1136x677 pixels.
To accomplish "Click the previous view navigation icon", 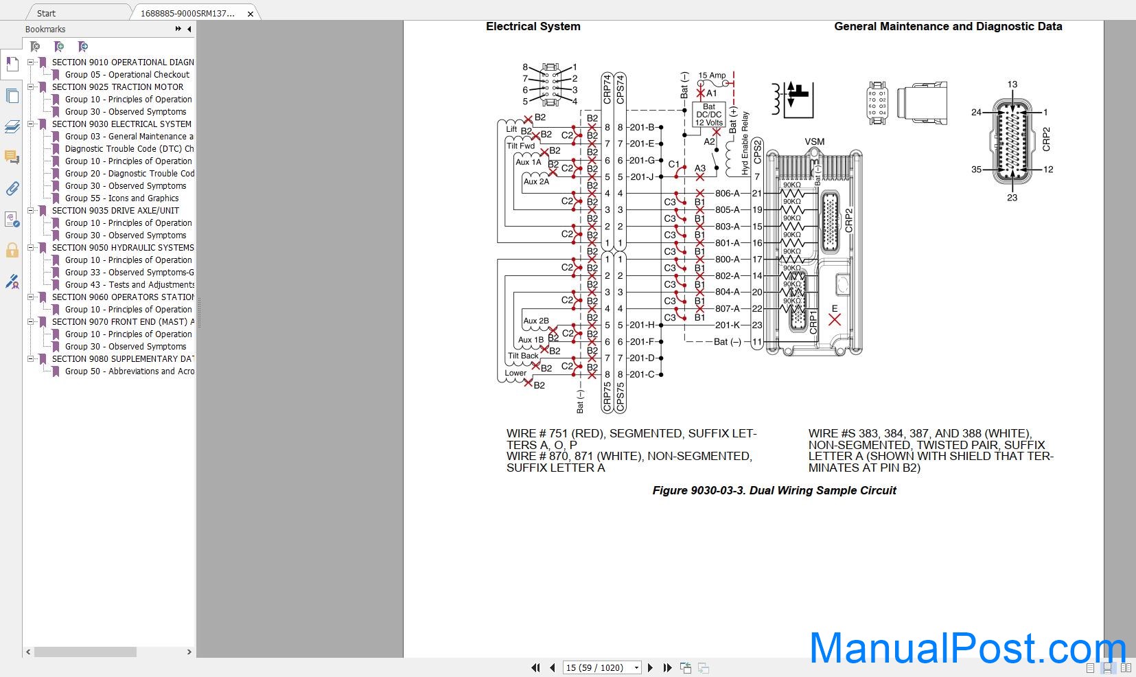I will pyautogui.click(x=685, y=667).
